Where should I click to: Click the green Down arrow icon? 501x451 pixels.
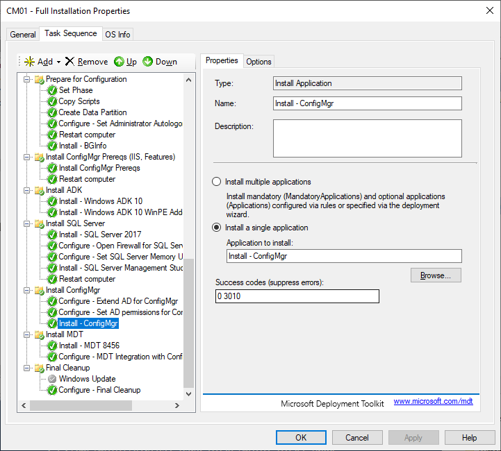147,62
